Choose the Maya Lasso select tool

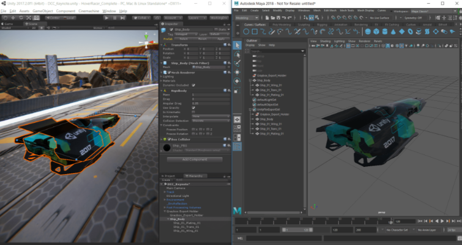point(238,54)
